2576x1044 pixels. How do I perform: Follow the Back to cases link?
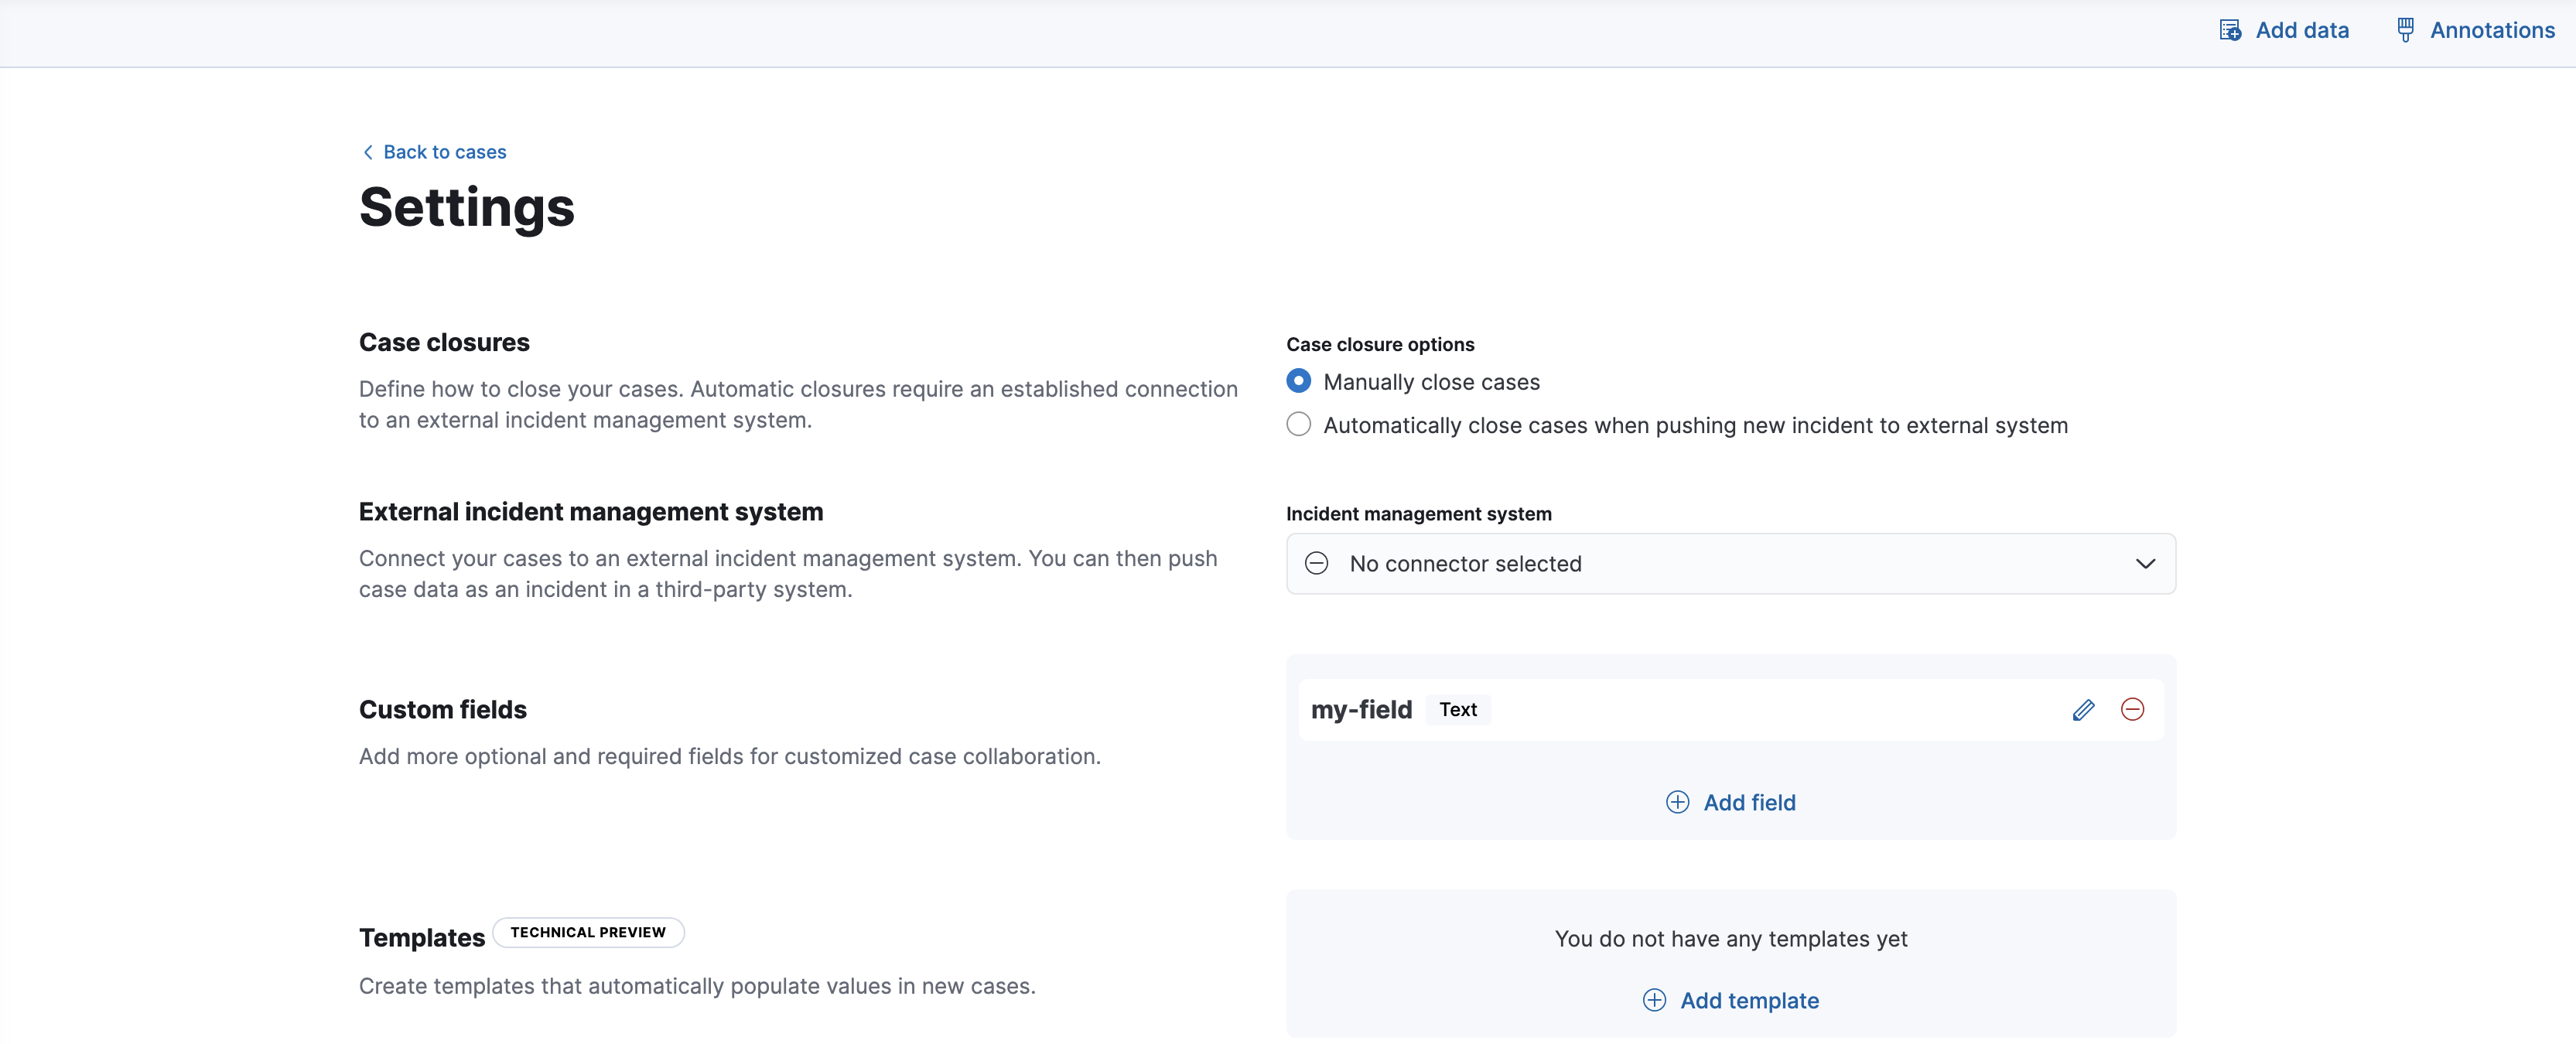(444, 151)
